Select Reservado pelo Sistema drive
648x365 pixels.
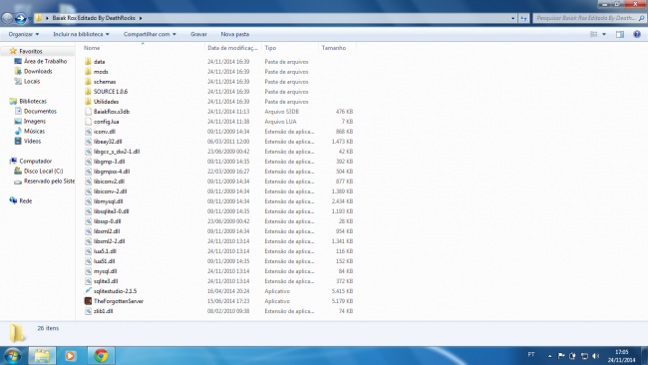49,182
